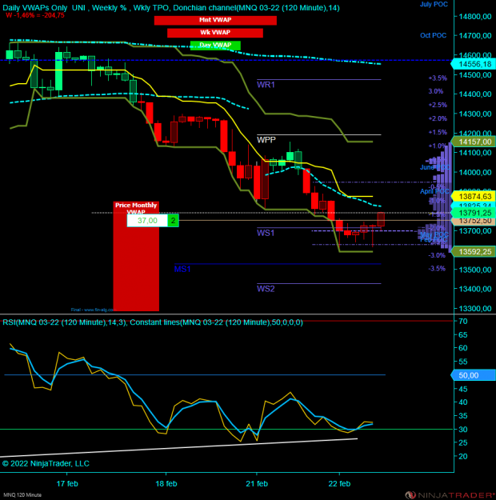Select the MS1 monthly support label

(x=182, y=269)
